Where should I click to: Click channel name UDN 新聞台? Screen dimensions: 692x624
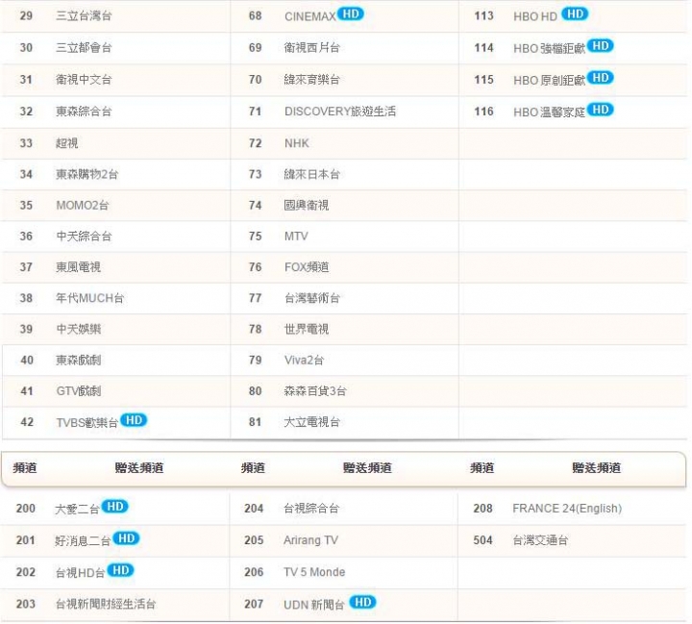[313, 605]
